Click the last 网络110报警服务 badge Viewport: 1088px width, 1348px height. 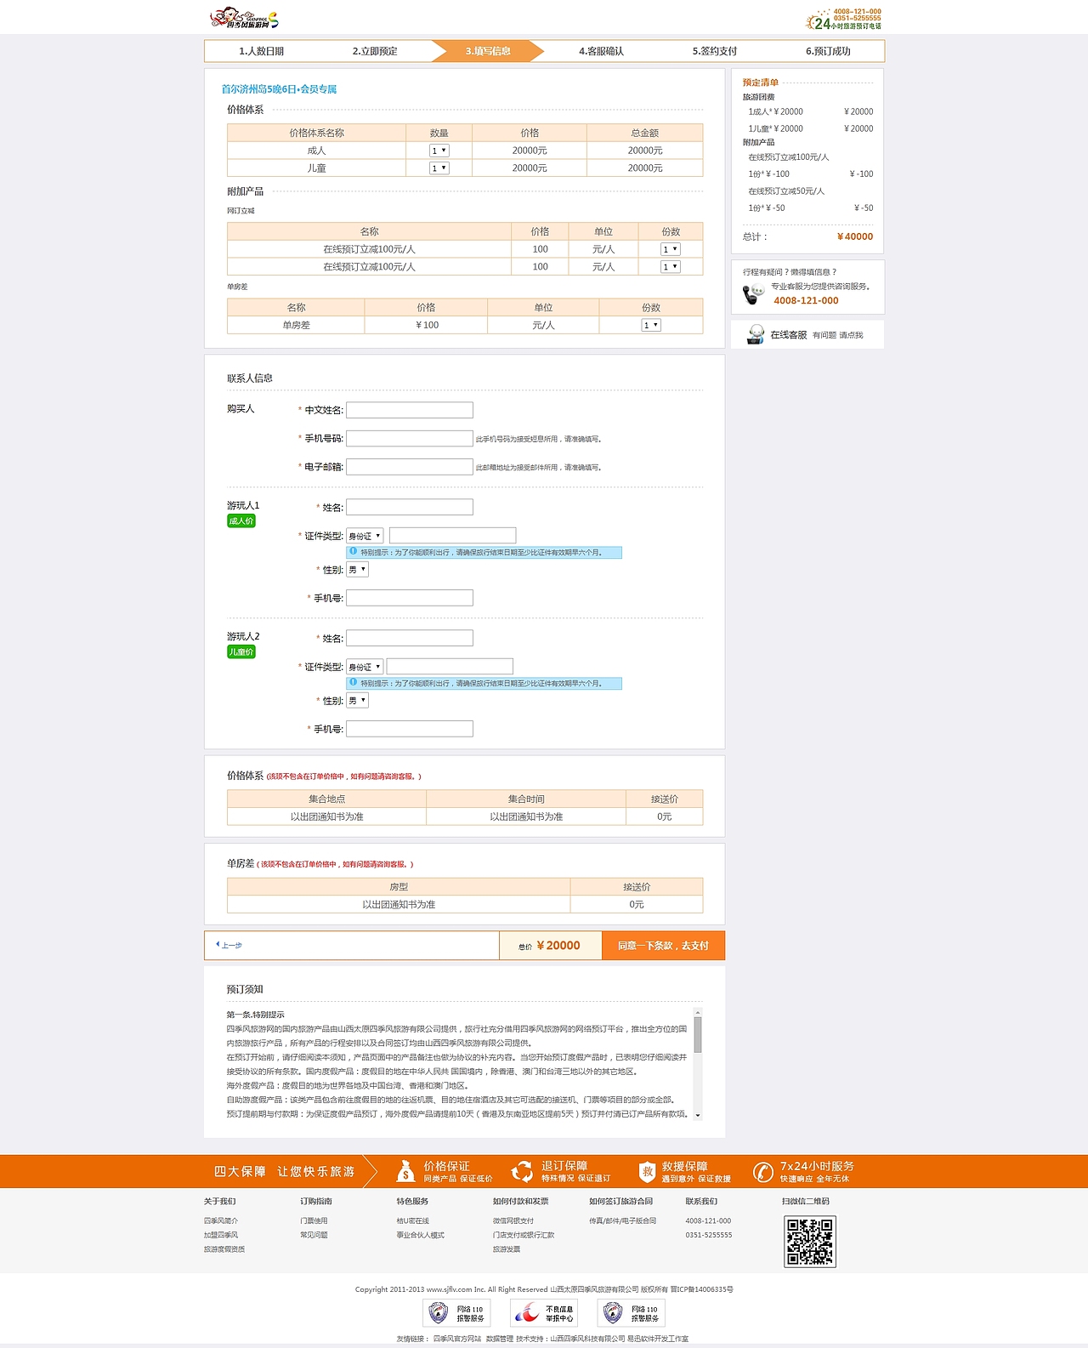click(x=631, y=1313)
